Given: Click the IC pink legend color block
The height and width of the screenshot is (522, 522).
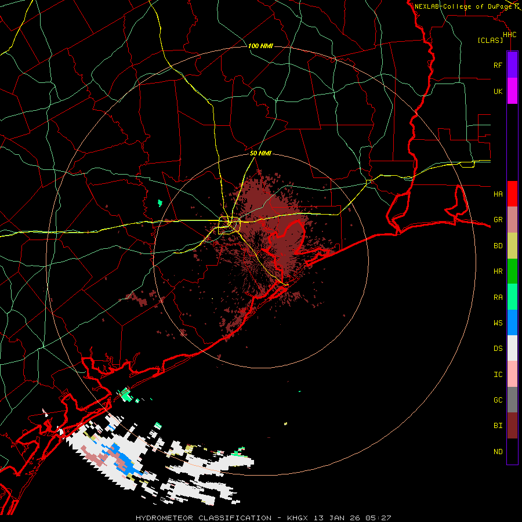Looking at the screenshot, I should pos(512,374).
